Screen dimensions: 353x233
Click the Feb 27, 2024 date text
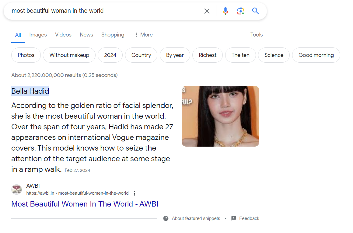77,170
